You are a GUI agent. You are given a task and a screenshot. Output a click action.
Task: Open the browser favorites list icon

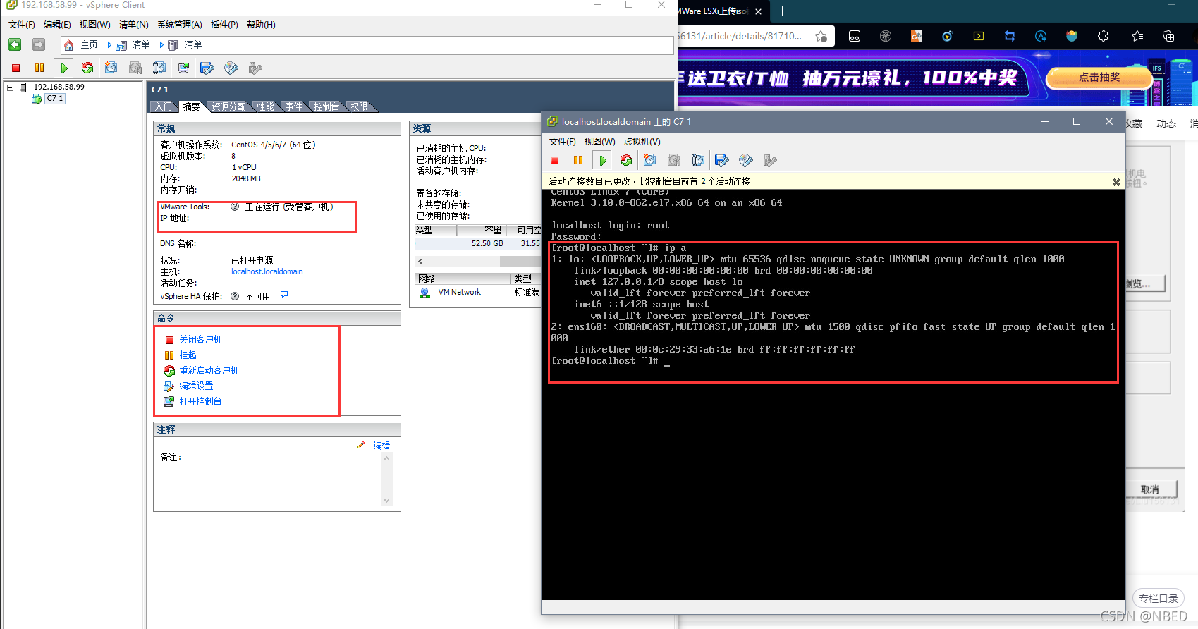pos(1137,36)
